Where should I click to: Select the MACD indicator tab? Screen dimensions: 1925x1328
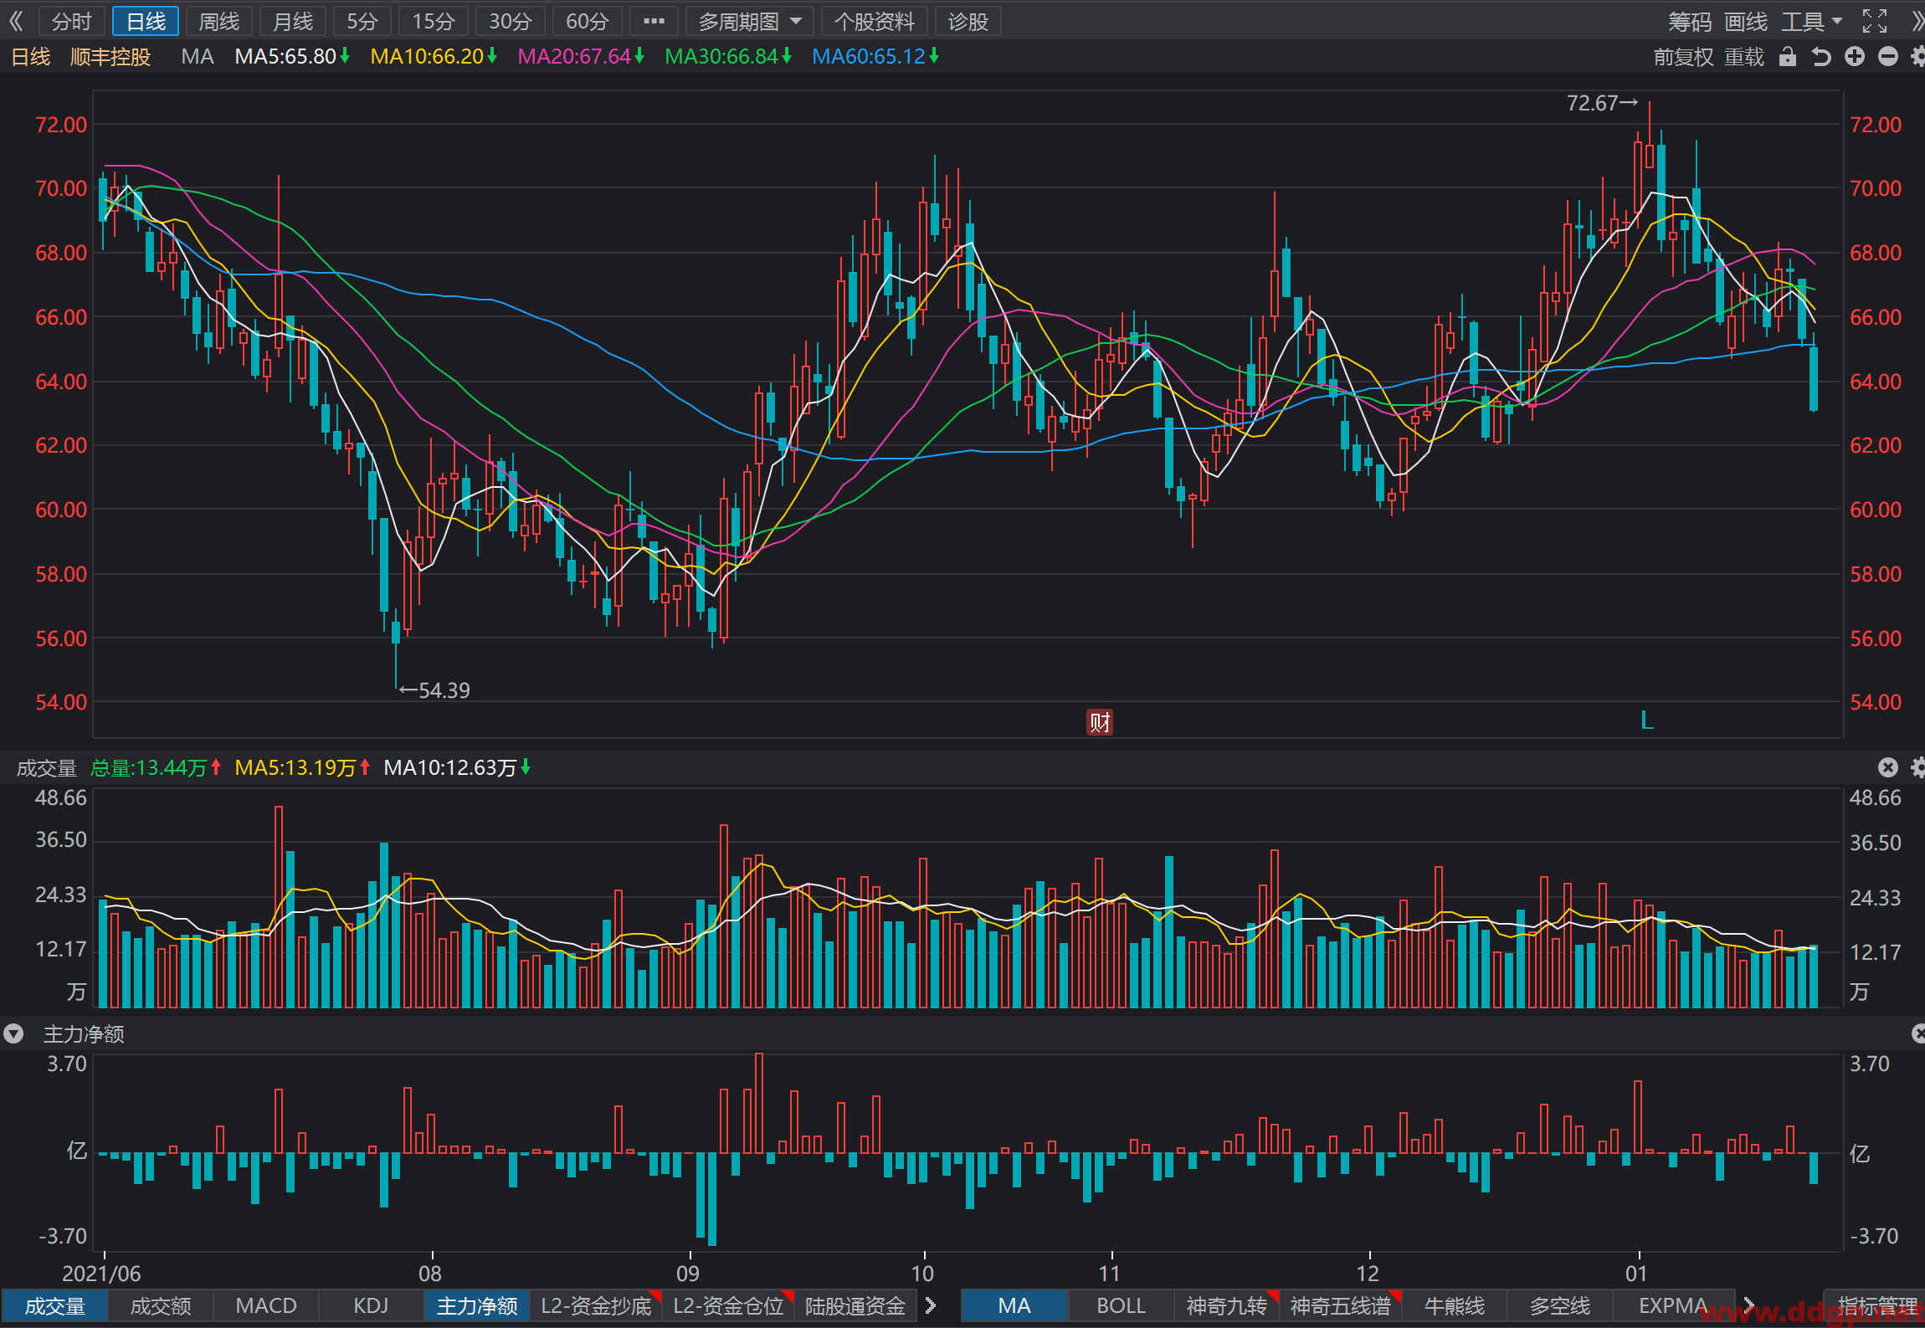point(266,1305)
